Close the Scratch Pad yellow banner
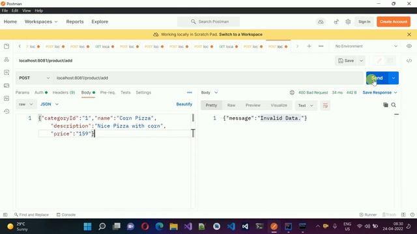Screen dimensions: 417x234 pyautogui.click(x=409, y=34)
